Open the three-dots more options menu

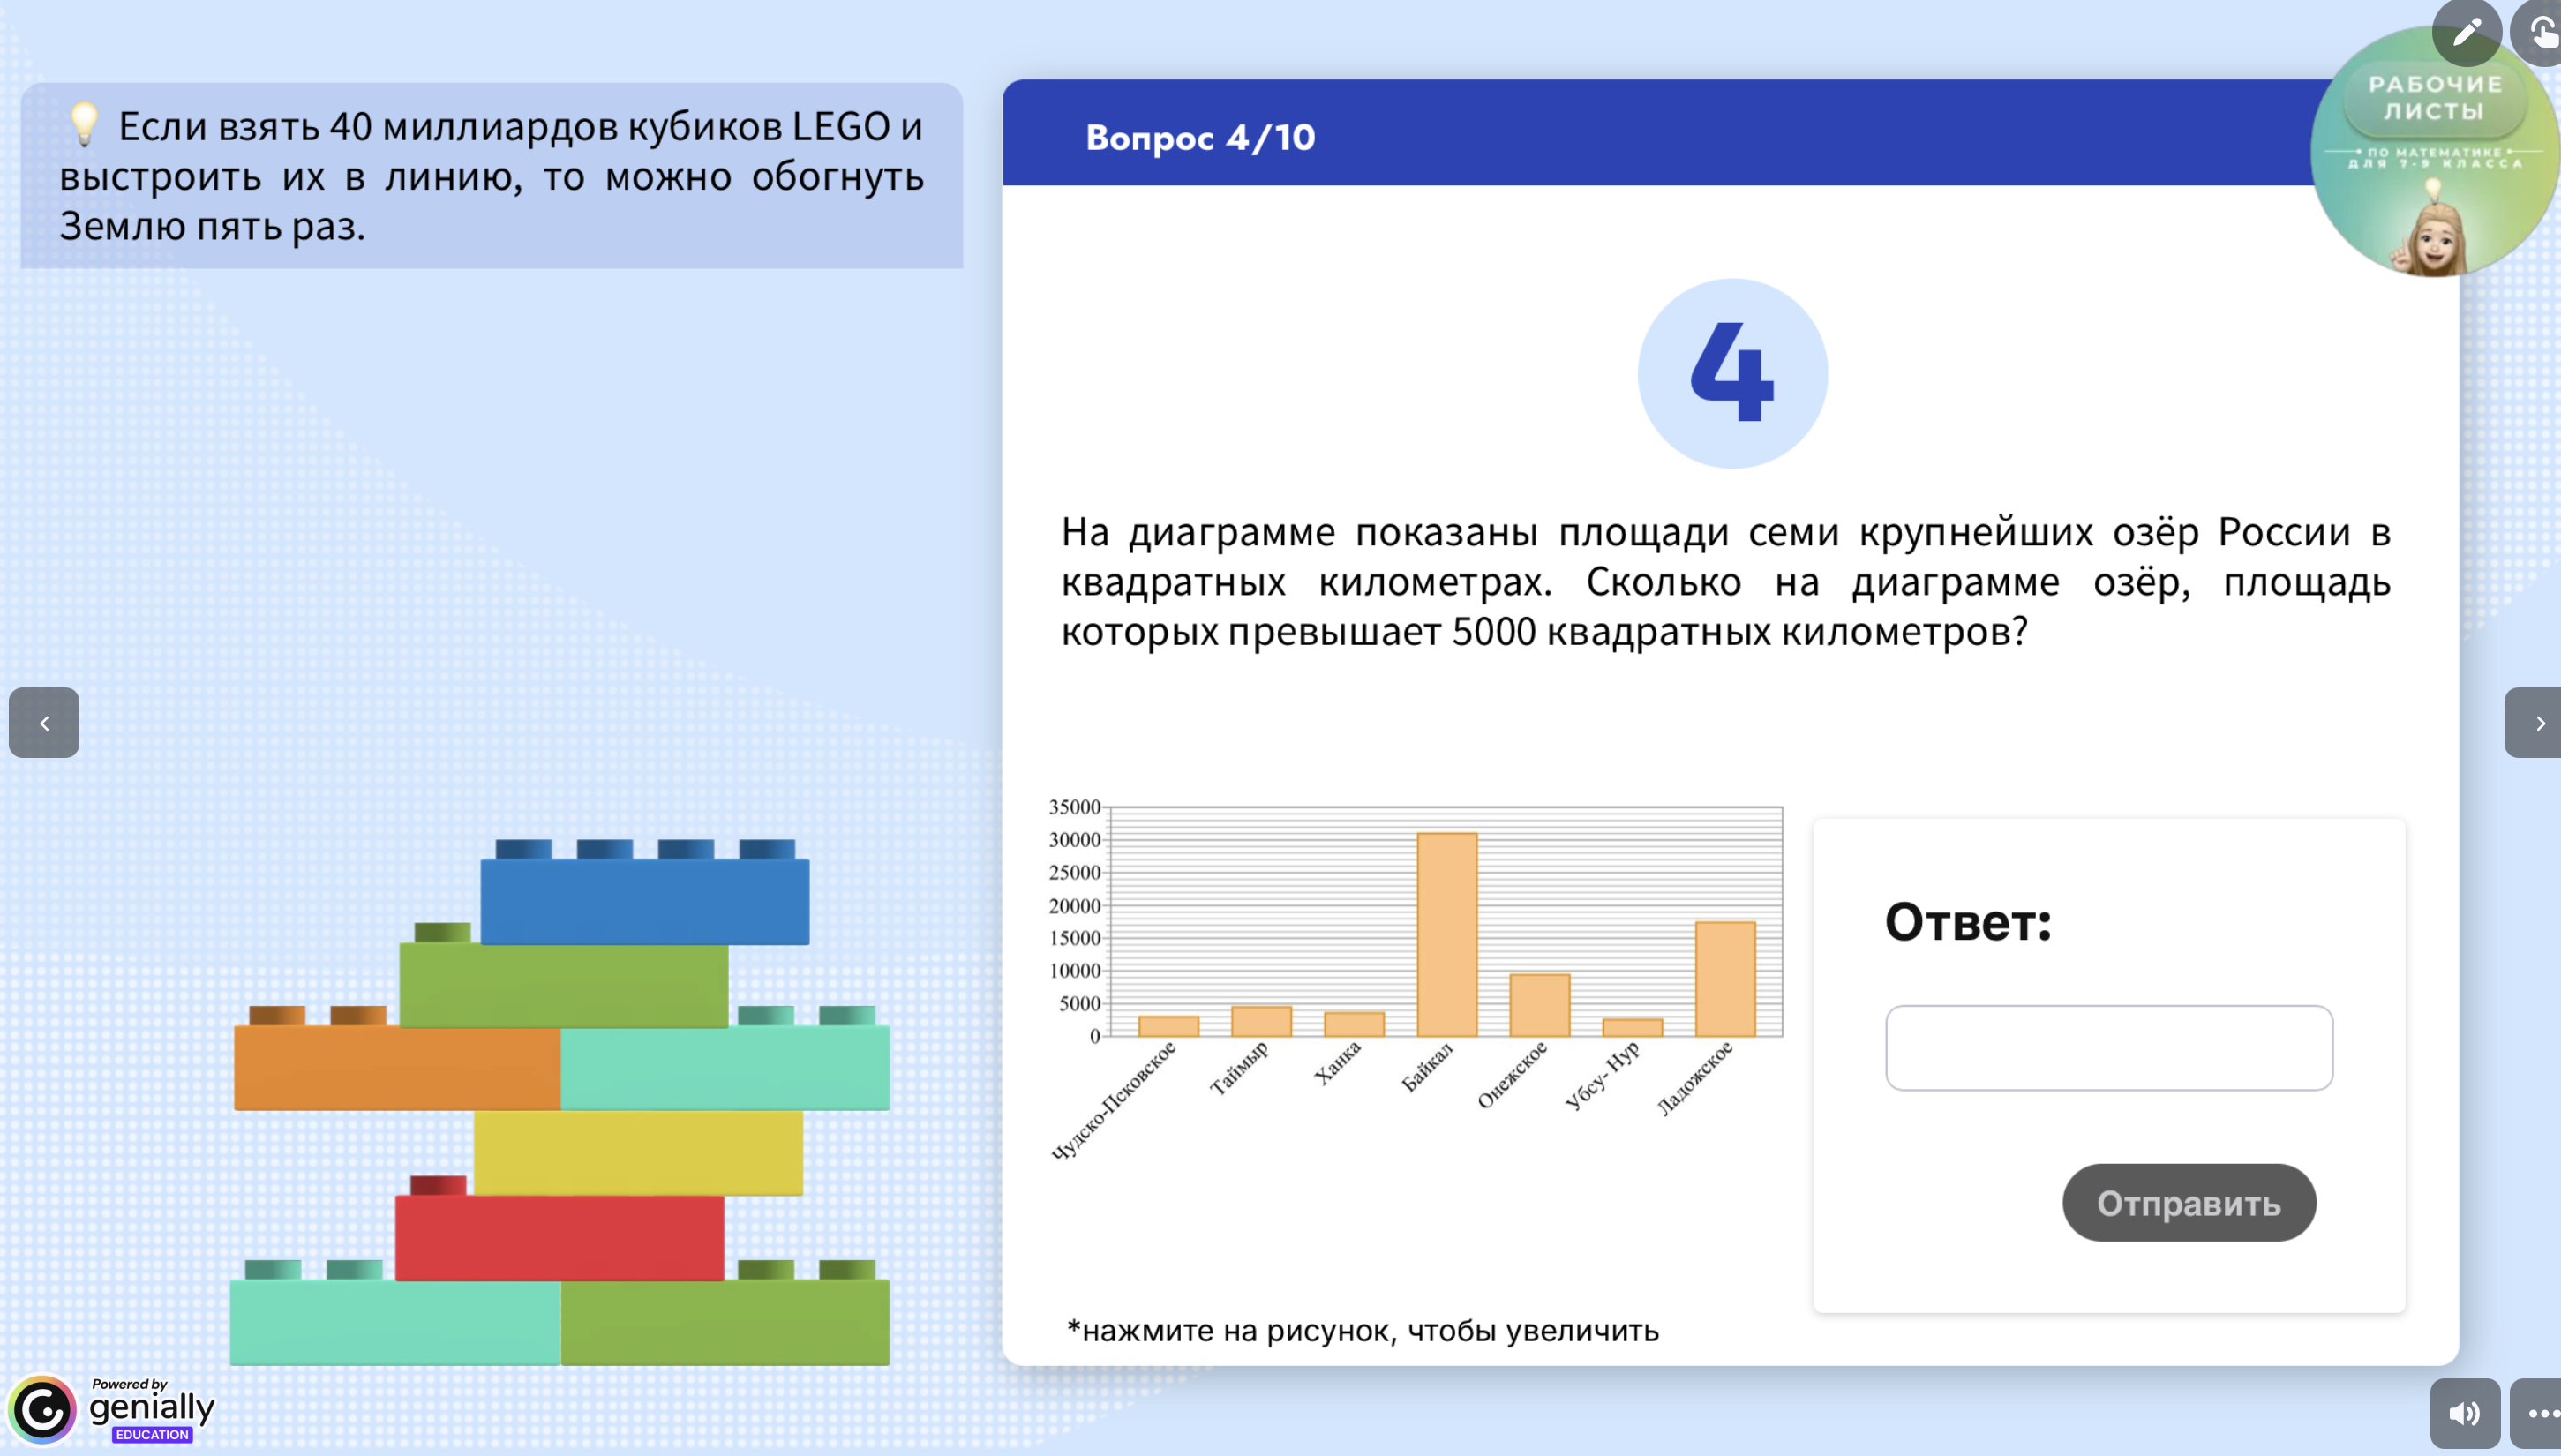click(2537, 1413)
